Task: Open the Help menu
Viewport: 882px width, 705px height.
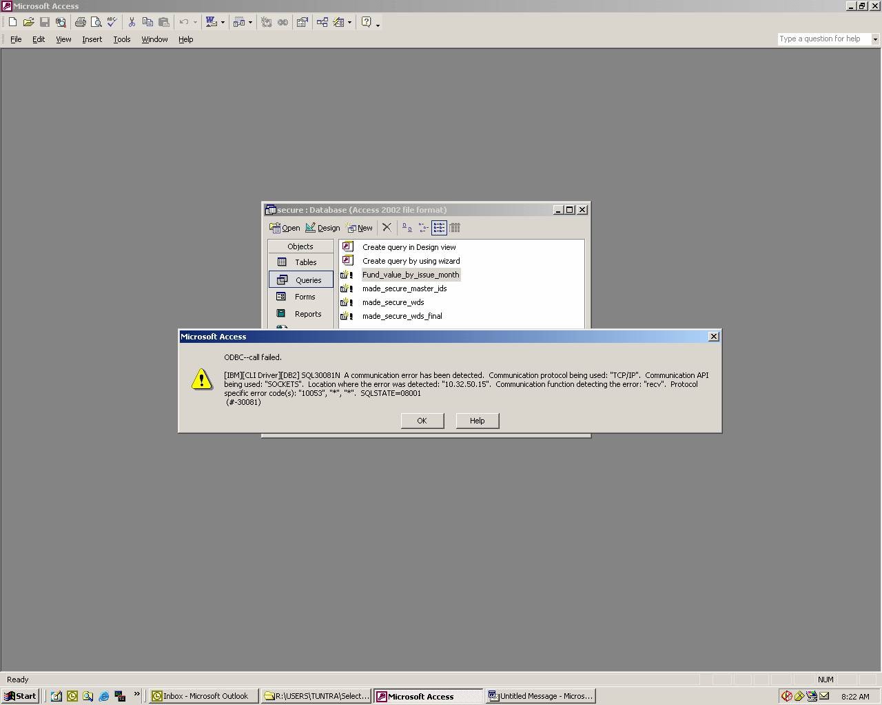Action: click(x=186, y=39)
